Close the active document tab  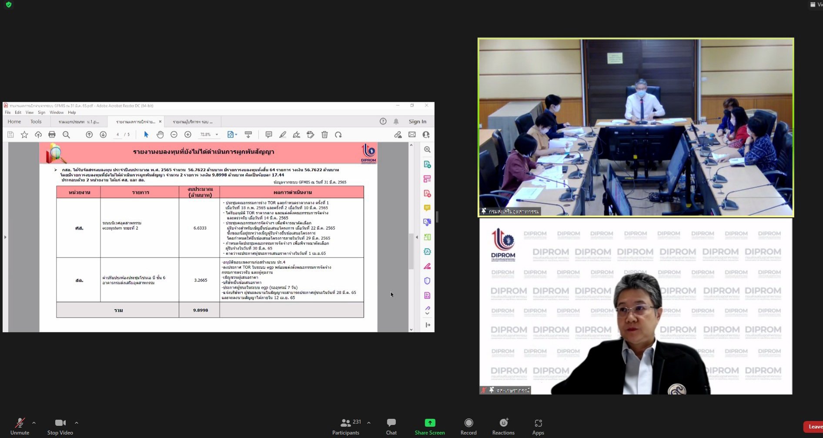[160, 122]
